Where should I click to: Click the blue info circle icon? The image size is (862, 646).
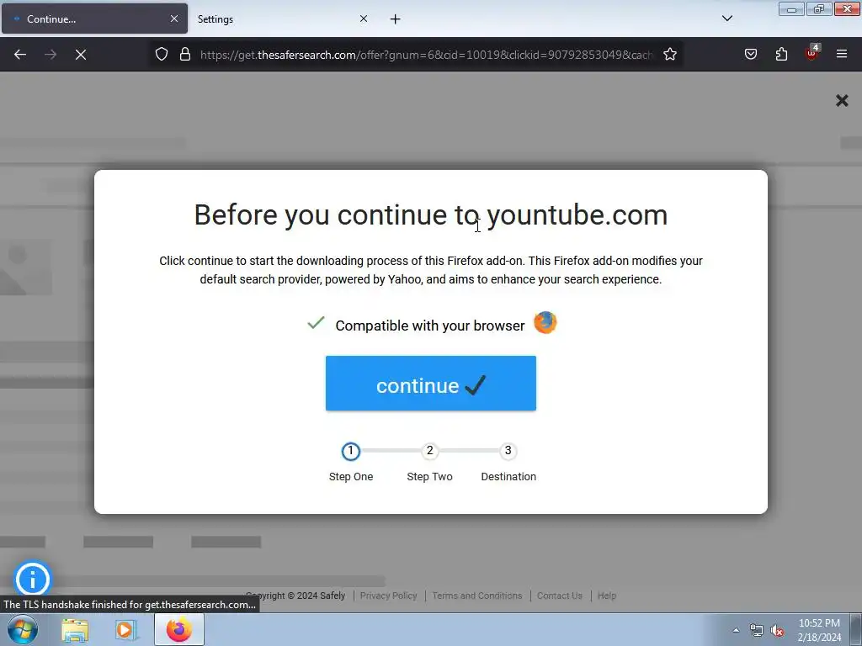pyautogui.click(x=33, y=579)
